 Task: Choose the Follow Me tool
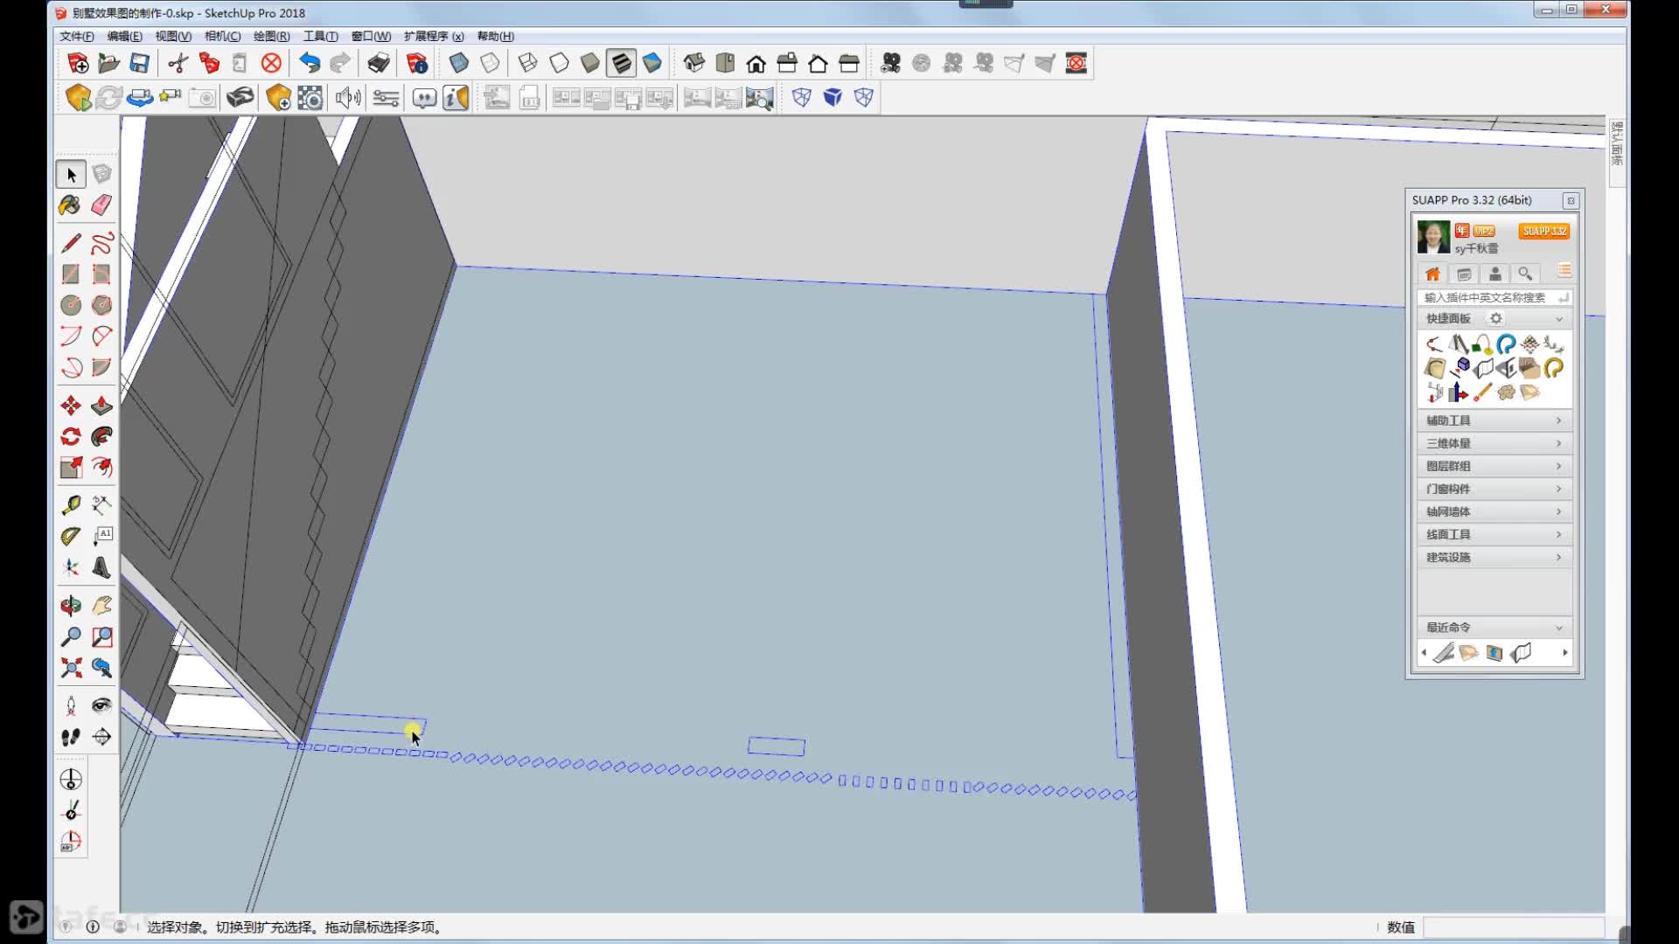pos(101,436)
